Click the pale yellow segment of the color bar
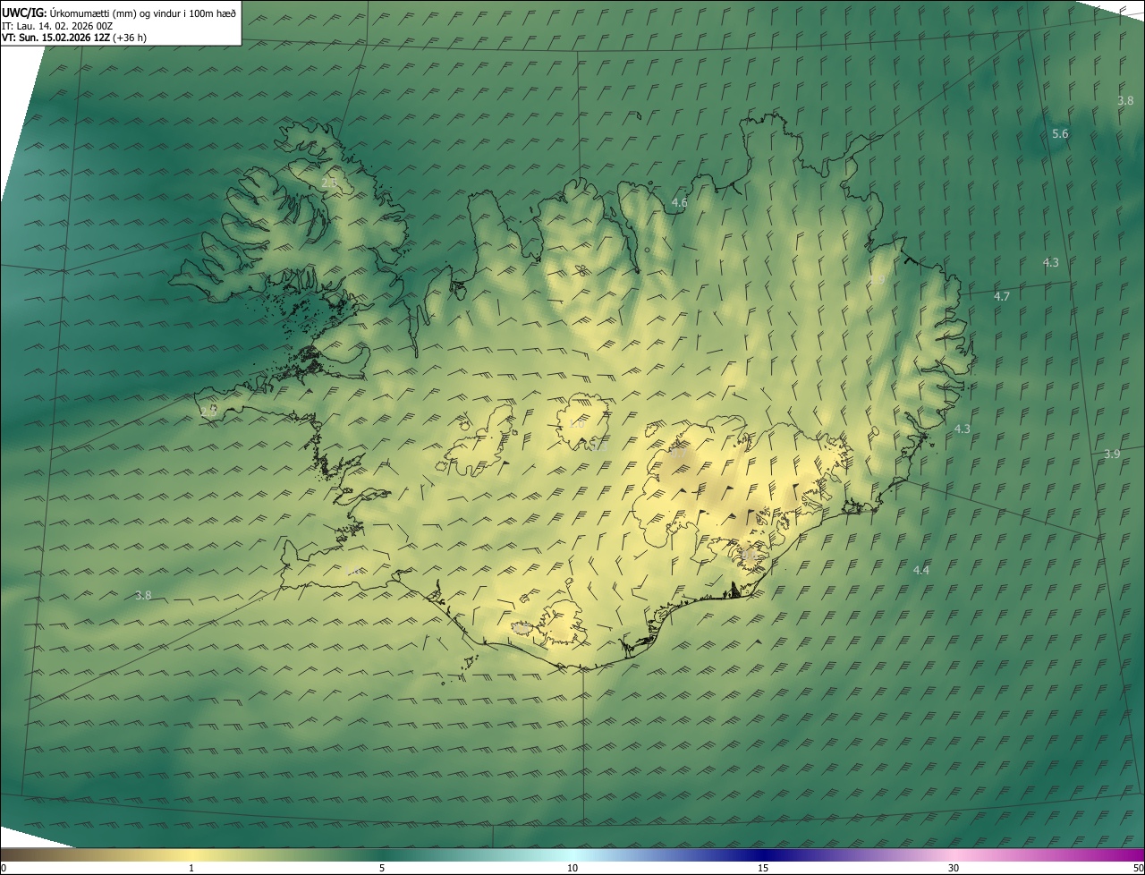Viewport: 1145px width, 875px height. click(x=191, y=854)
